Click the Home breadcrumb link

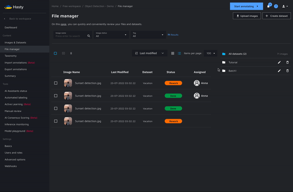(55, 6)
